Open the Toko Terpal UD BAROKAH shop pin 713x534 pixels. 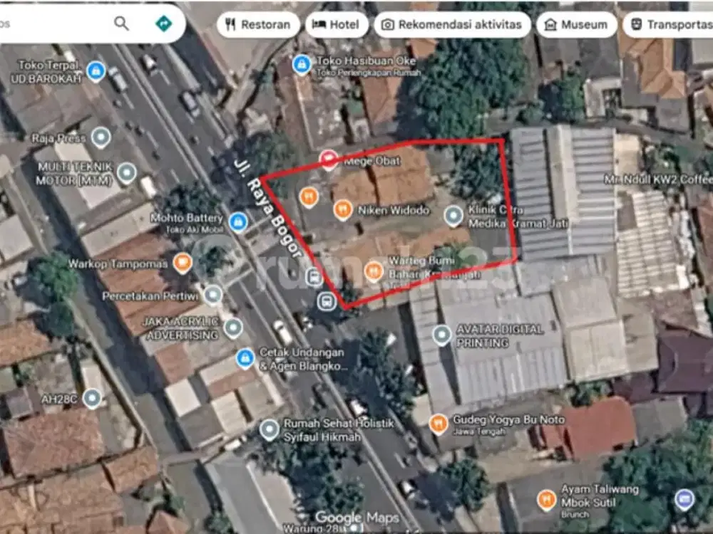[x=96, y=72]
